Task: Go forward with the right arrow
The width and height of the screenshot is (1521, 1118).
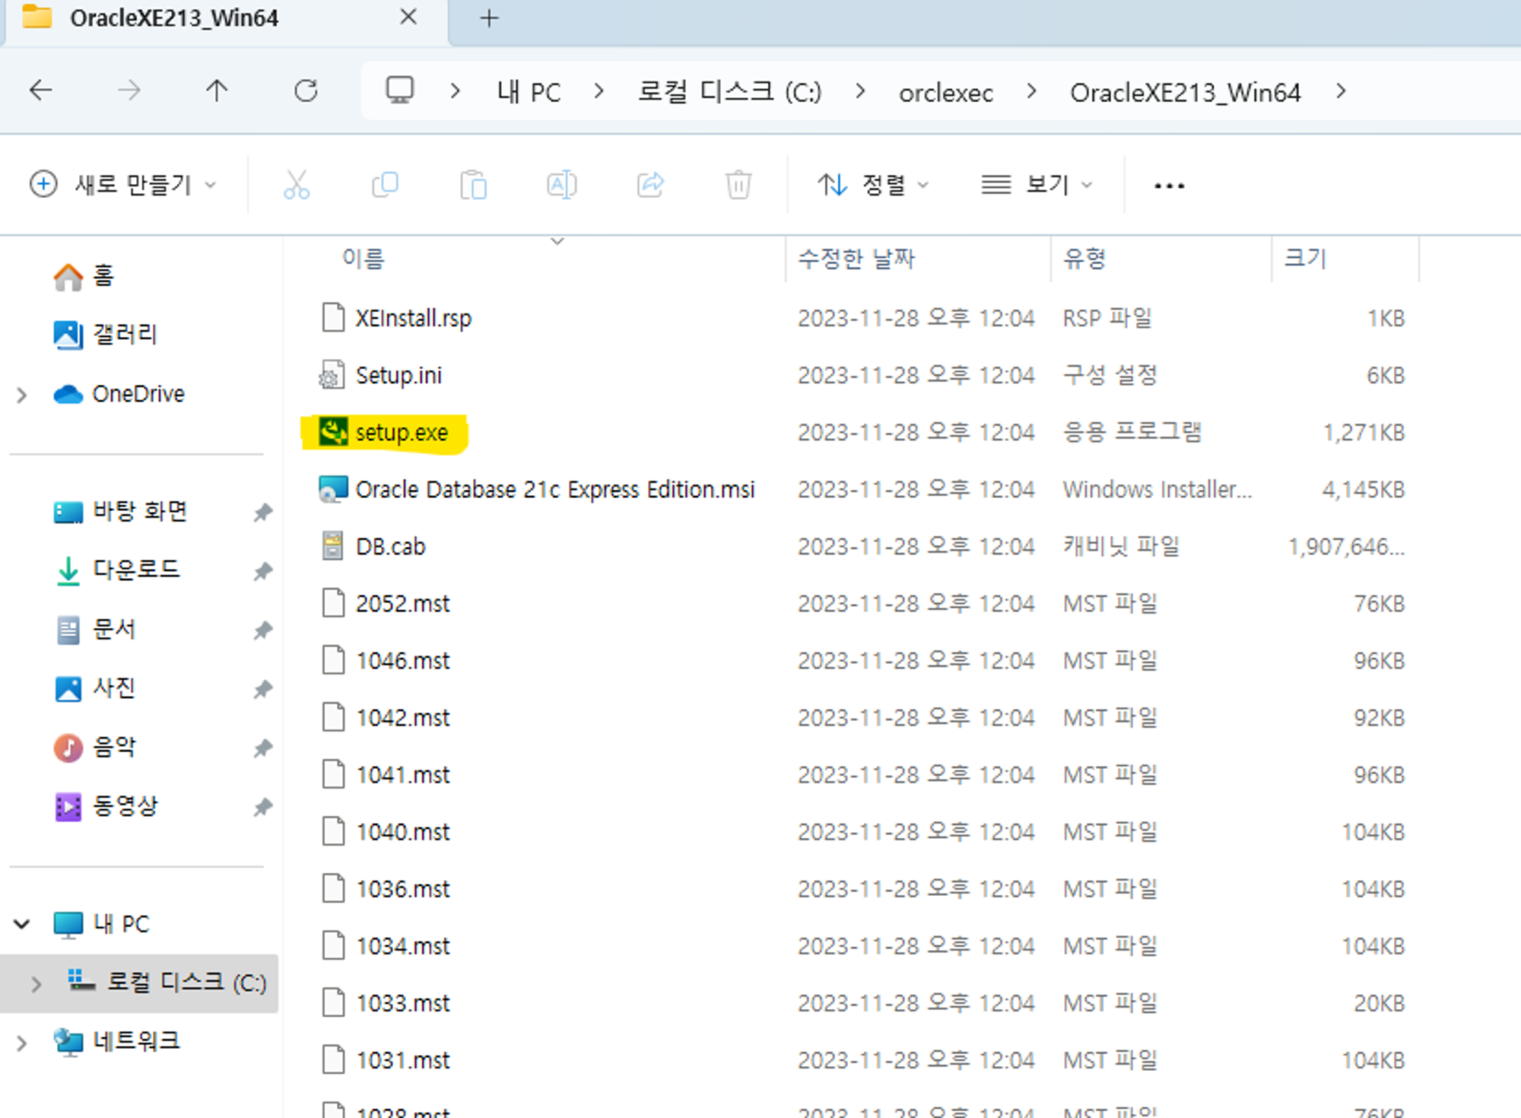Action: pyautogui.click(x=129, y=91)
